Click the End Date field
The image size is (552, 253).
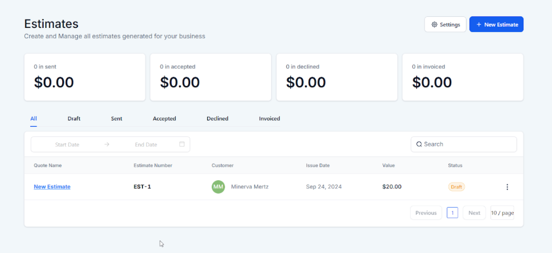coord(146,144)
